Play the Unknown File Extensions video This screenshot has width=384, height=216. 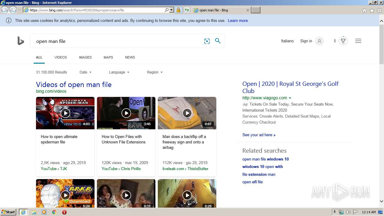[126, 113]
